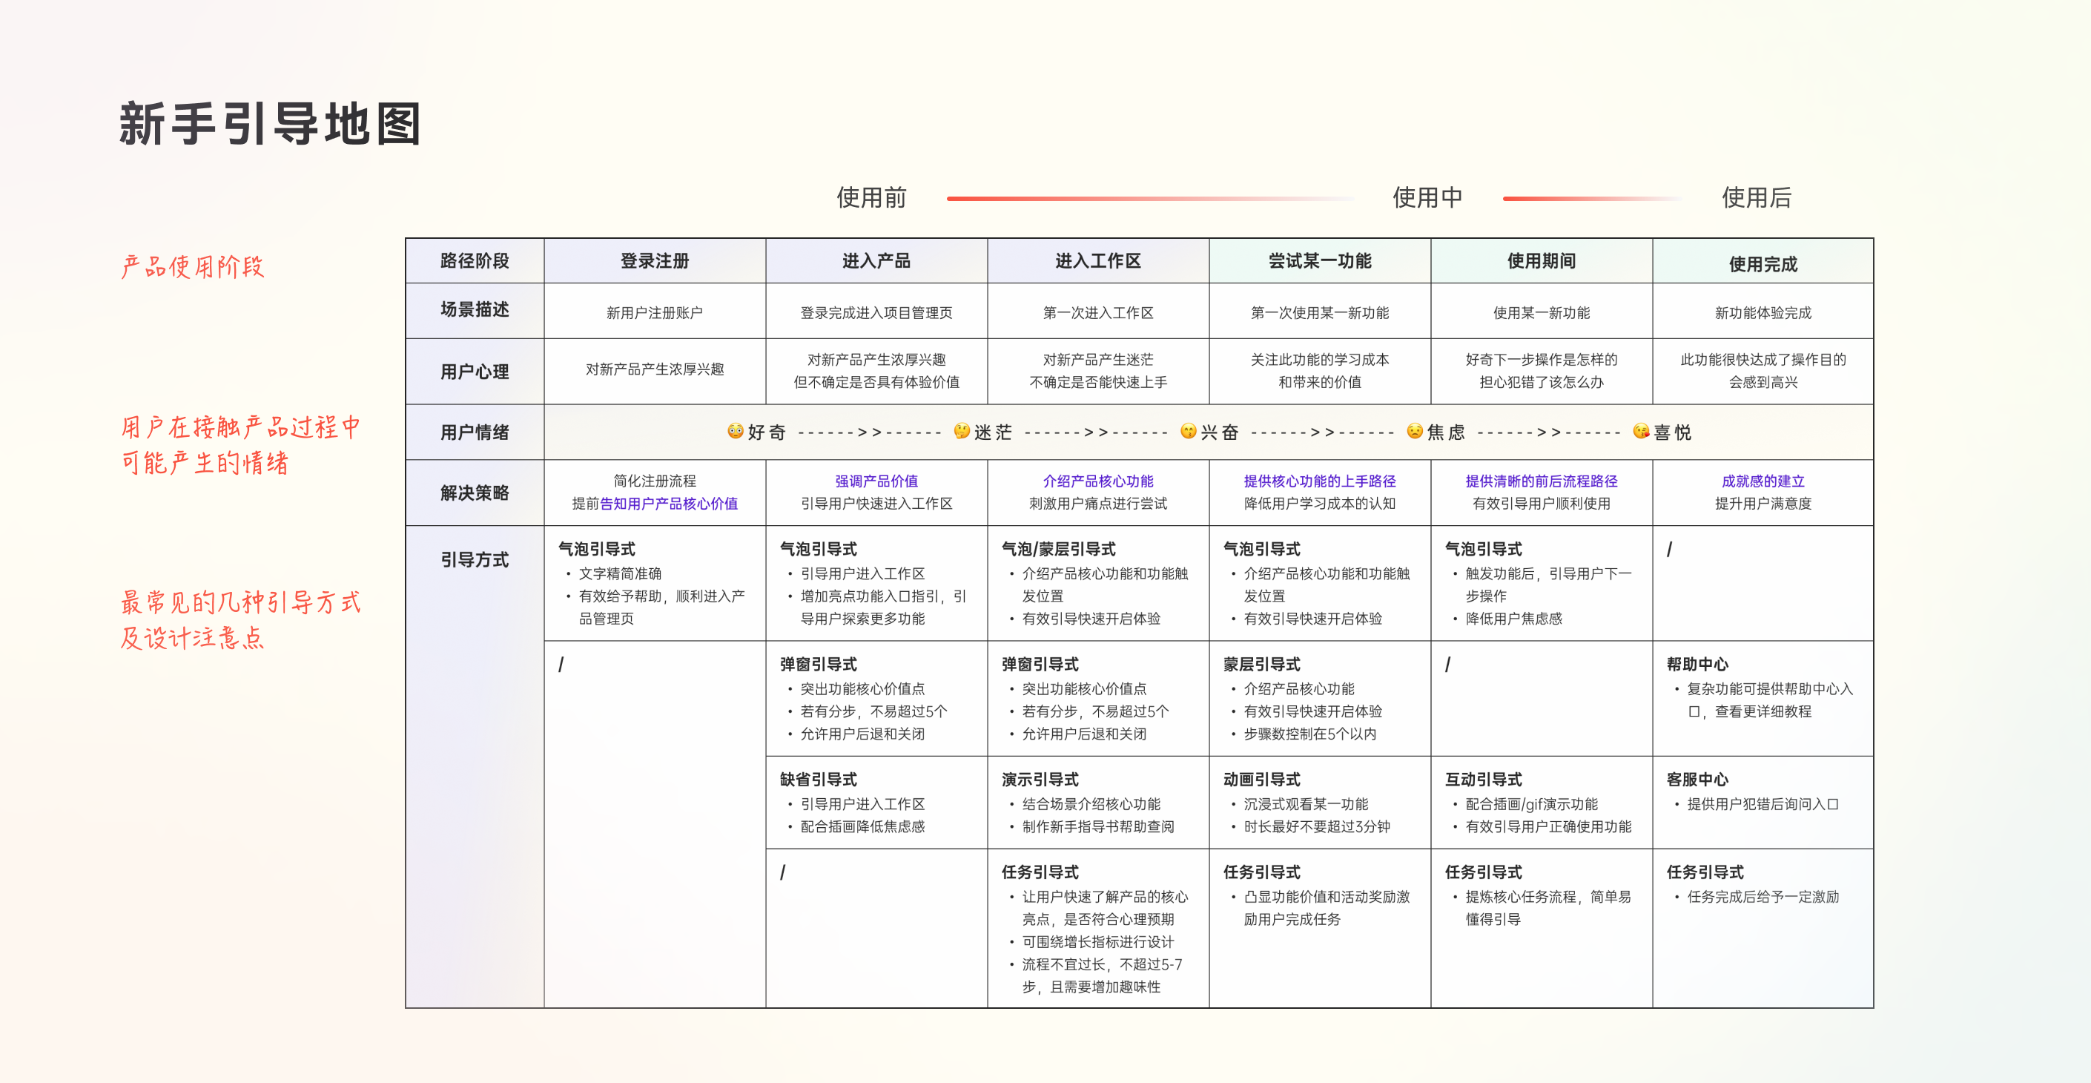Click the curious emoji beside 好奇
The image size is (2091, 1083).
(x=736, y=431)
